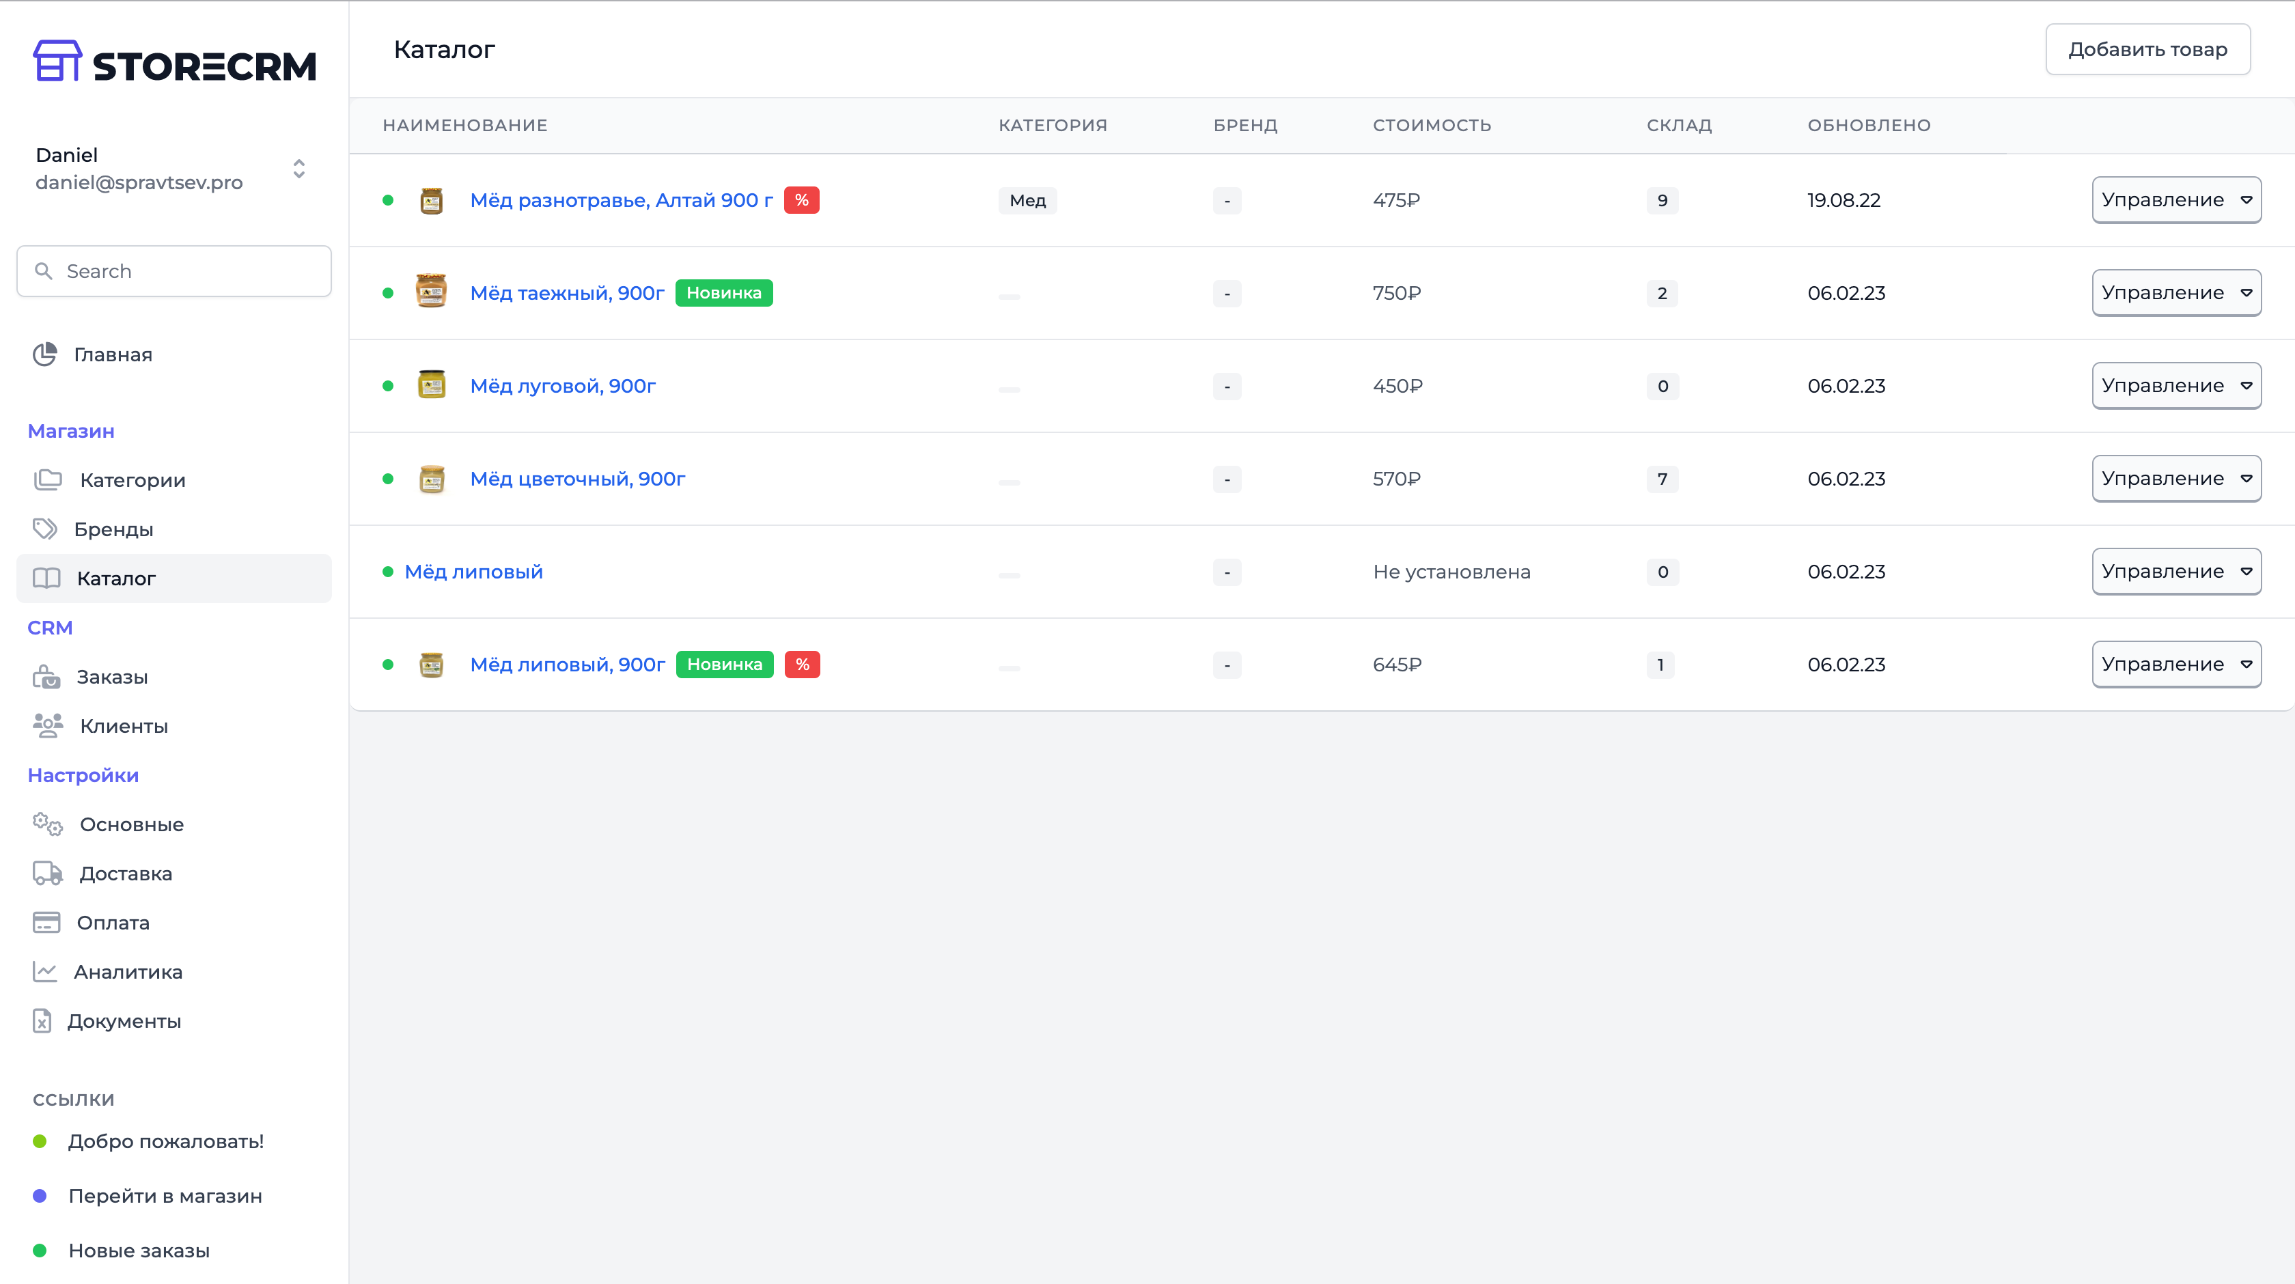2295x1284 pixels.
Task: Open Управление dropdown for Мёд разнотравье
Action: click(2175, 201)
